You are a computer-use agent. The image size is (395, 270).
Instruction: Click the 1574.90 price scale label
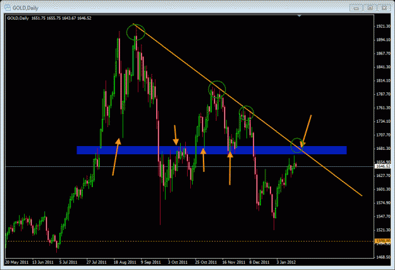click(x=383, y=203)
